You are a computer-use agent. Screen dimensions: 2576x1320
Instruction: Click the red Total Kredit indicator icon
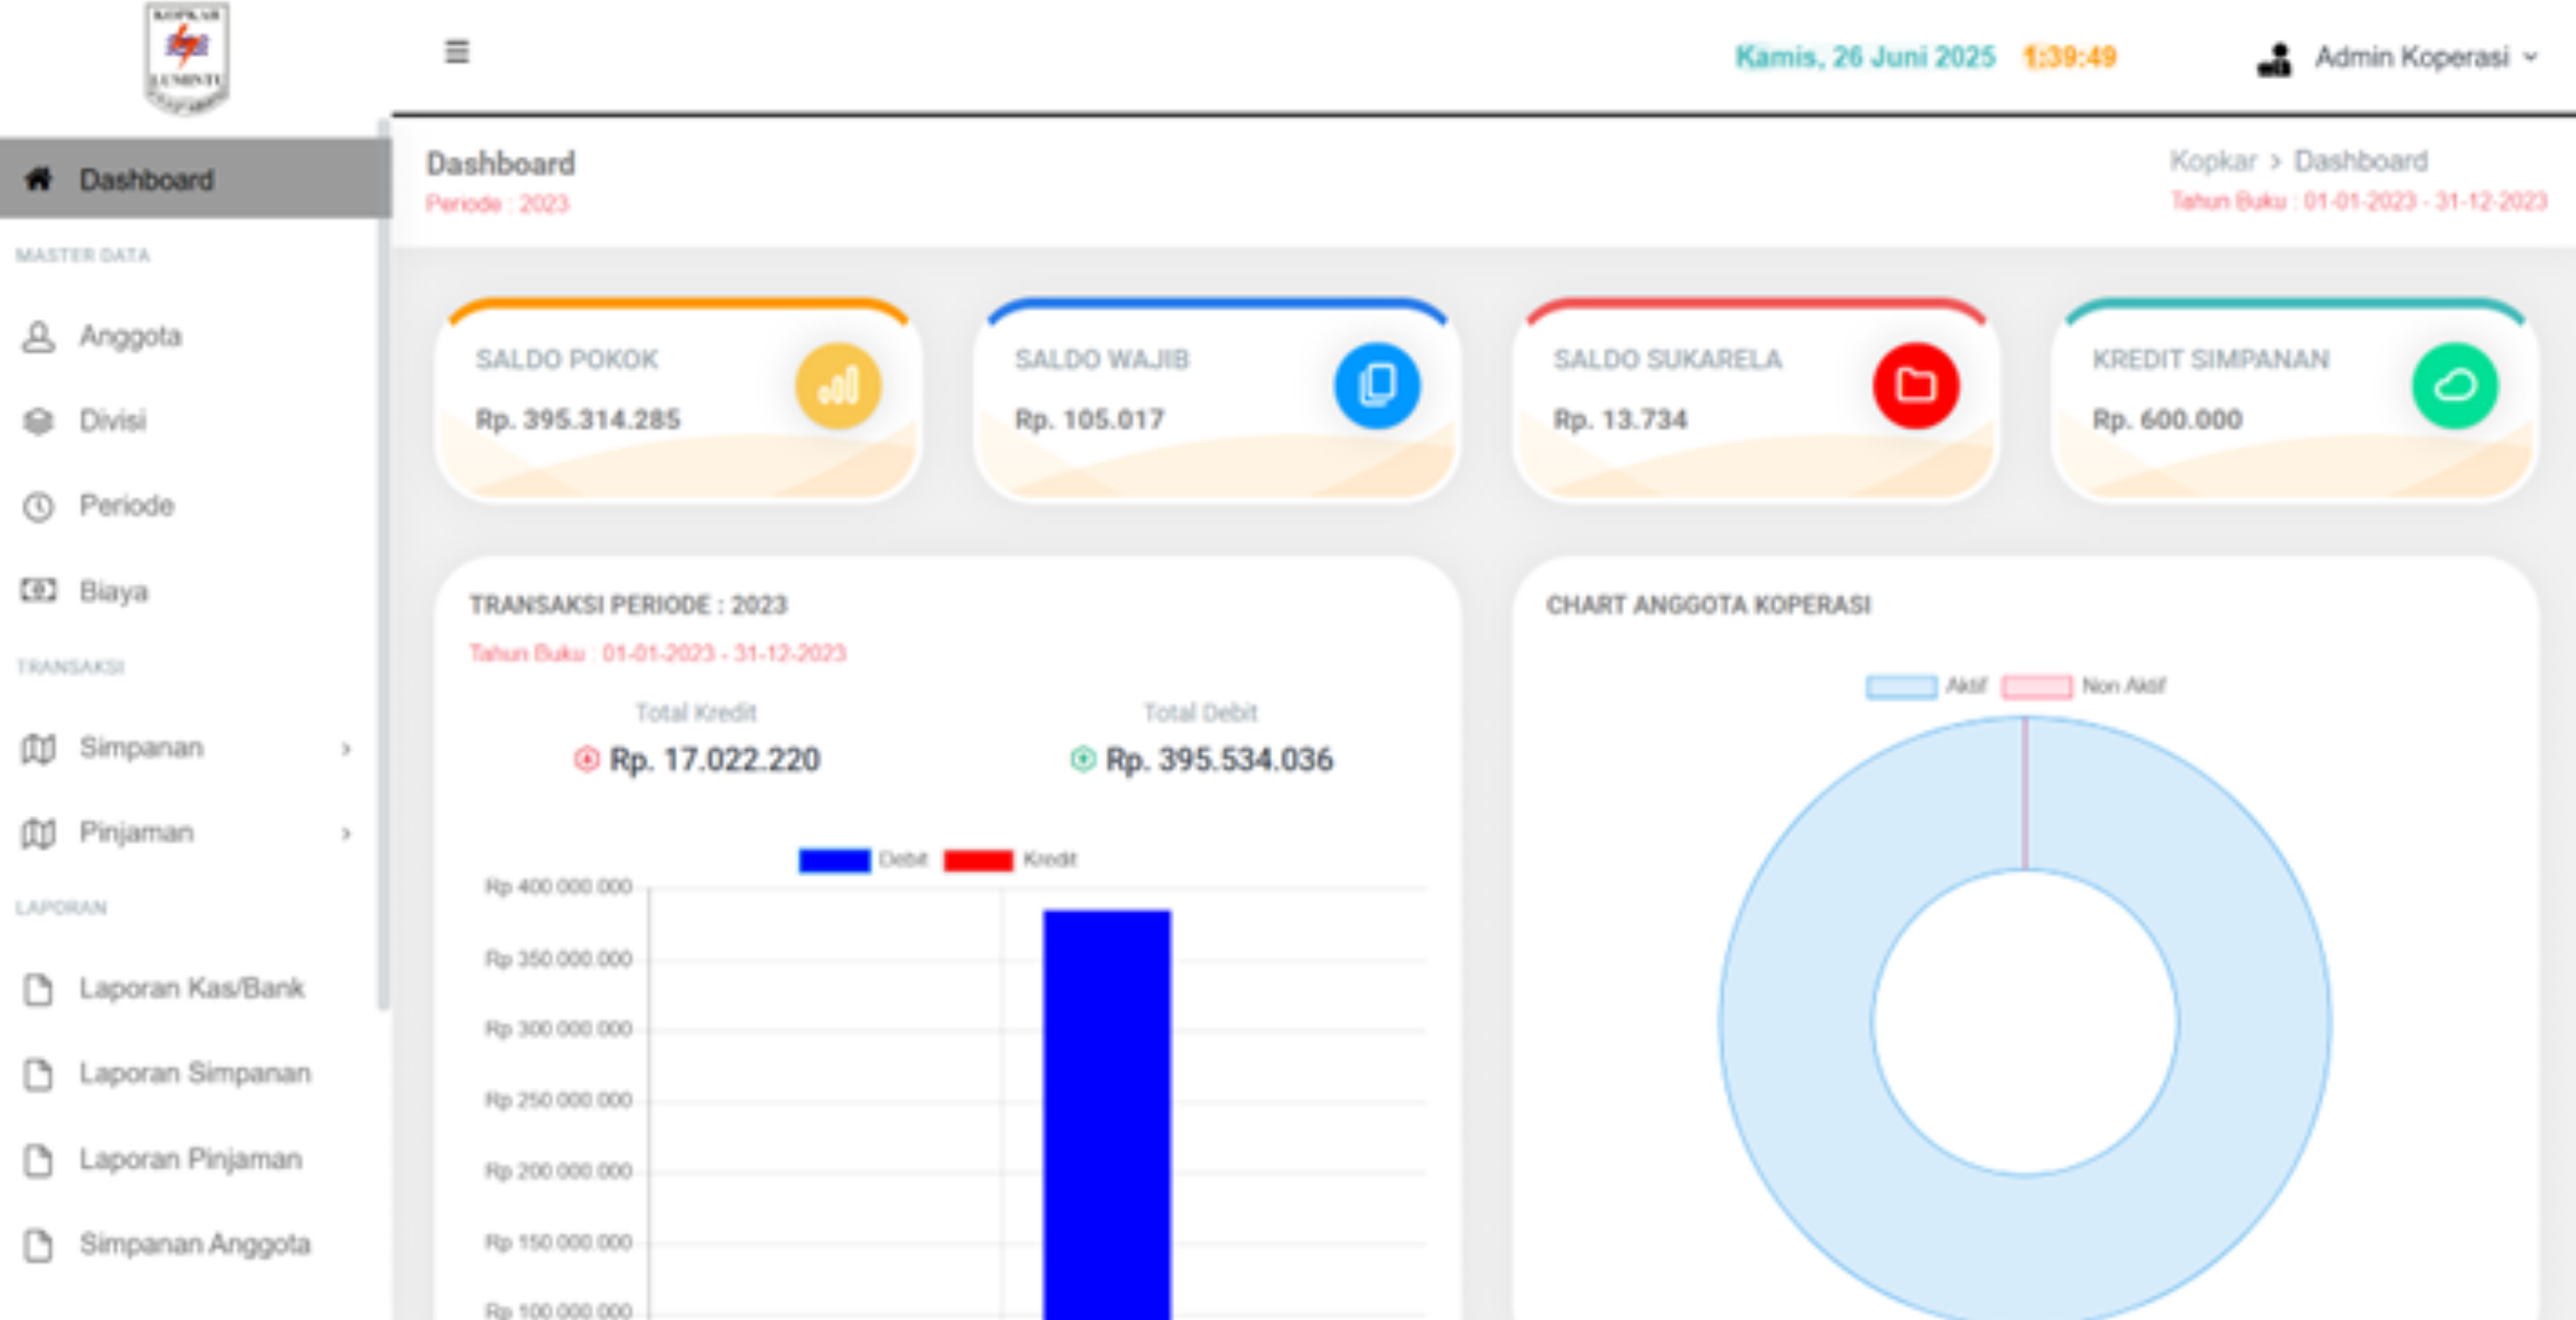[x=586, y=759]
